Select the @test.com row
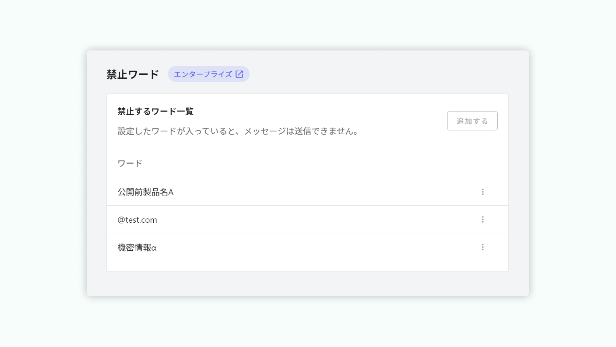616x347 pixels. 137,219
